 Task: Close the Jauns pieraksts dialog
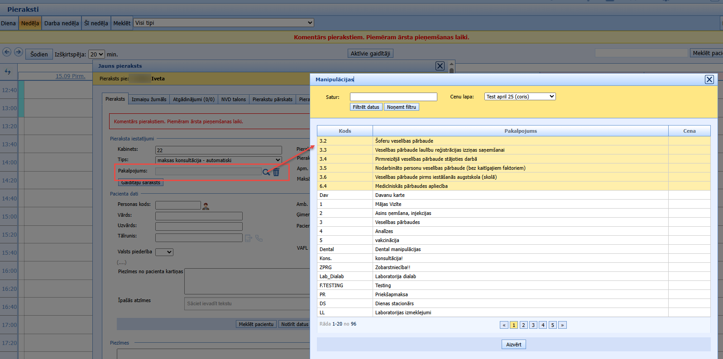coord(440,66)
